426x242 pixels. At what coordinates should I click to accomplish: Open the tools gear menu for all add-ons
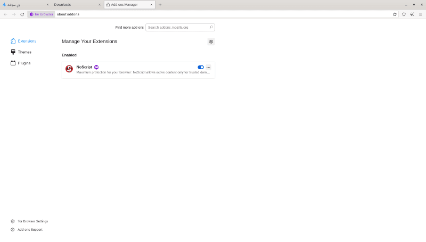[x=211, y=41]
